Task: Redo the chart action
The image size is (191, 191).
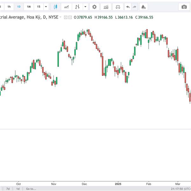Action: pos(134,7)
